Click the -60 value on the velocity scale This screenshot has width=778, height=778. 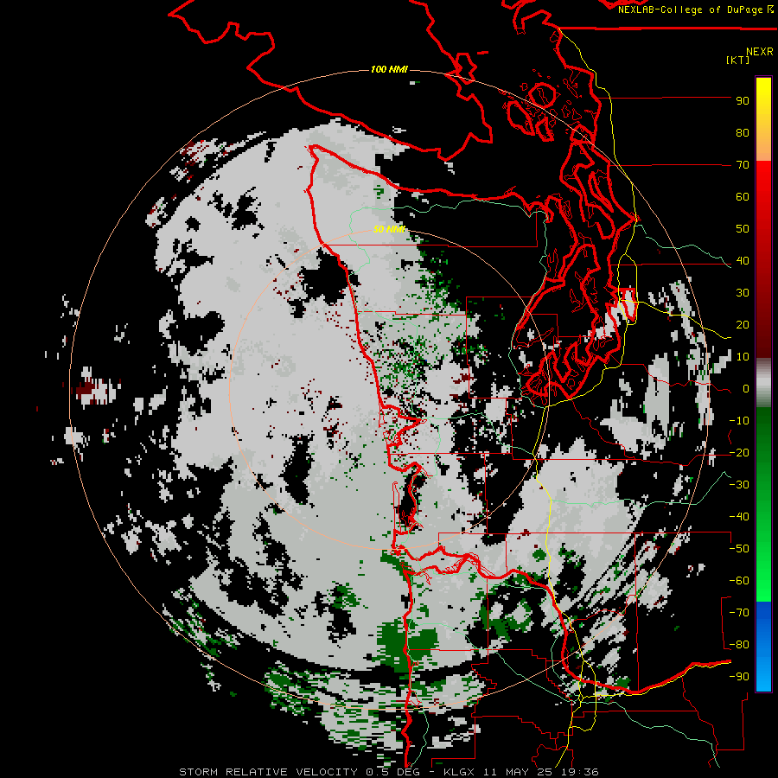[x=739, y=581]
